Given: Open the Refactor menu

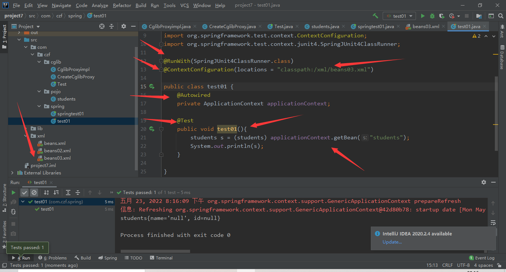Looking at the screenshot, I should point(122,5).
